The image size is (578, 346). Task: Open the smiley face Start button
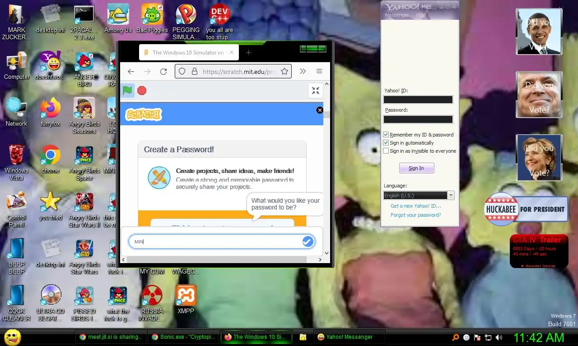[12, 337]
